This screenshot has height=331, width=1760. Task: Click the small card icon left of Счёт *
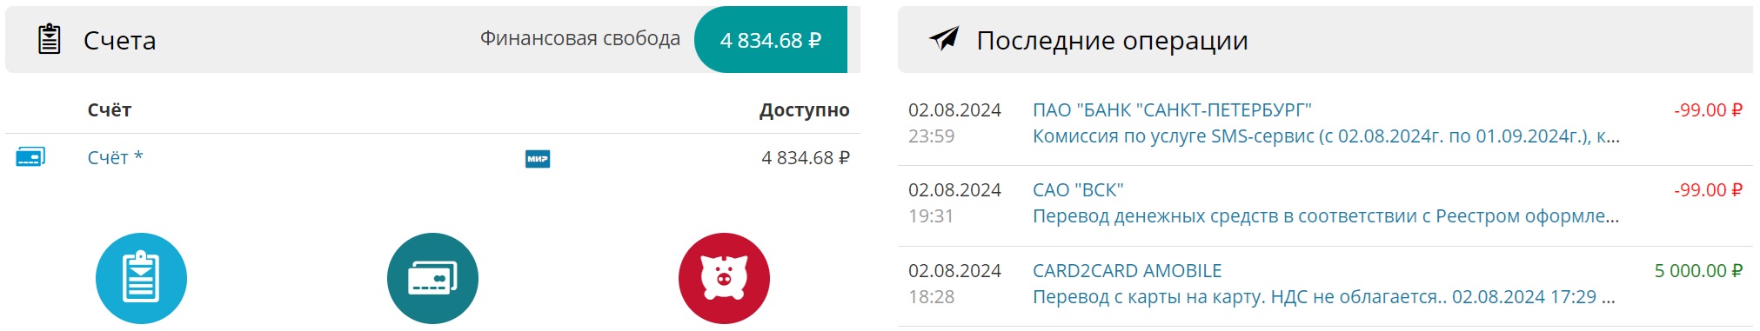(30, 157)
